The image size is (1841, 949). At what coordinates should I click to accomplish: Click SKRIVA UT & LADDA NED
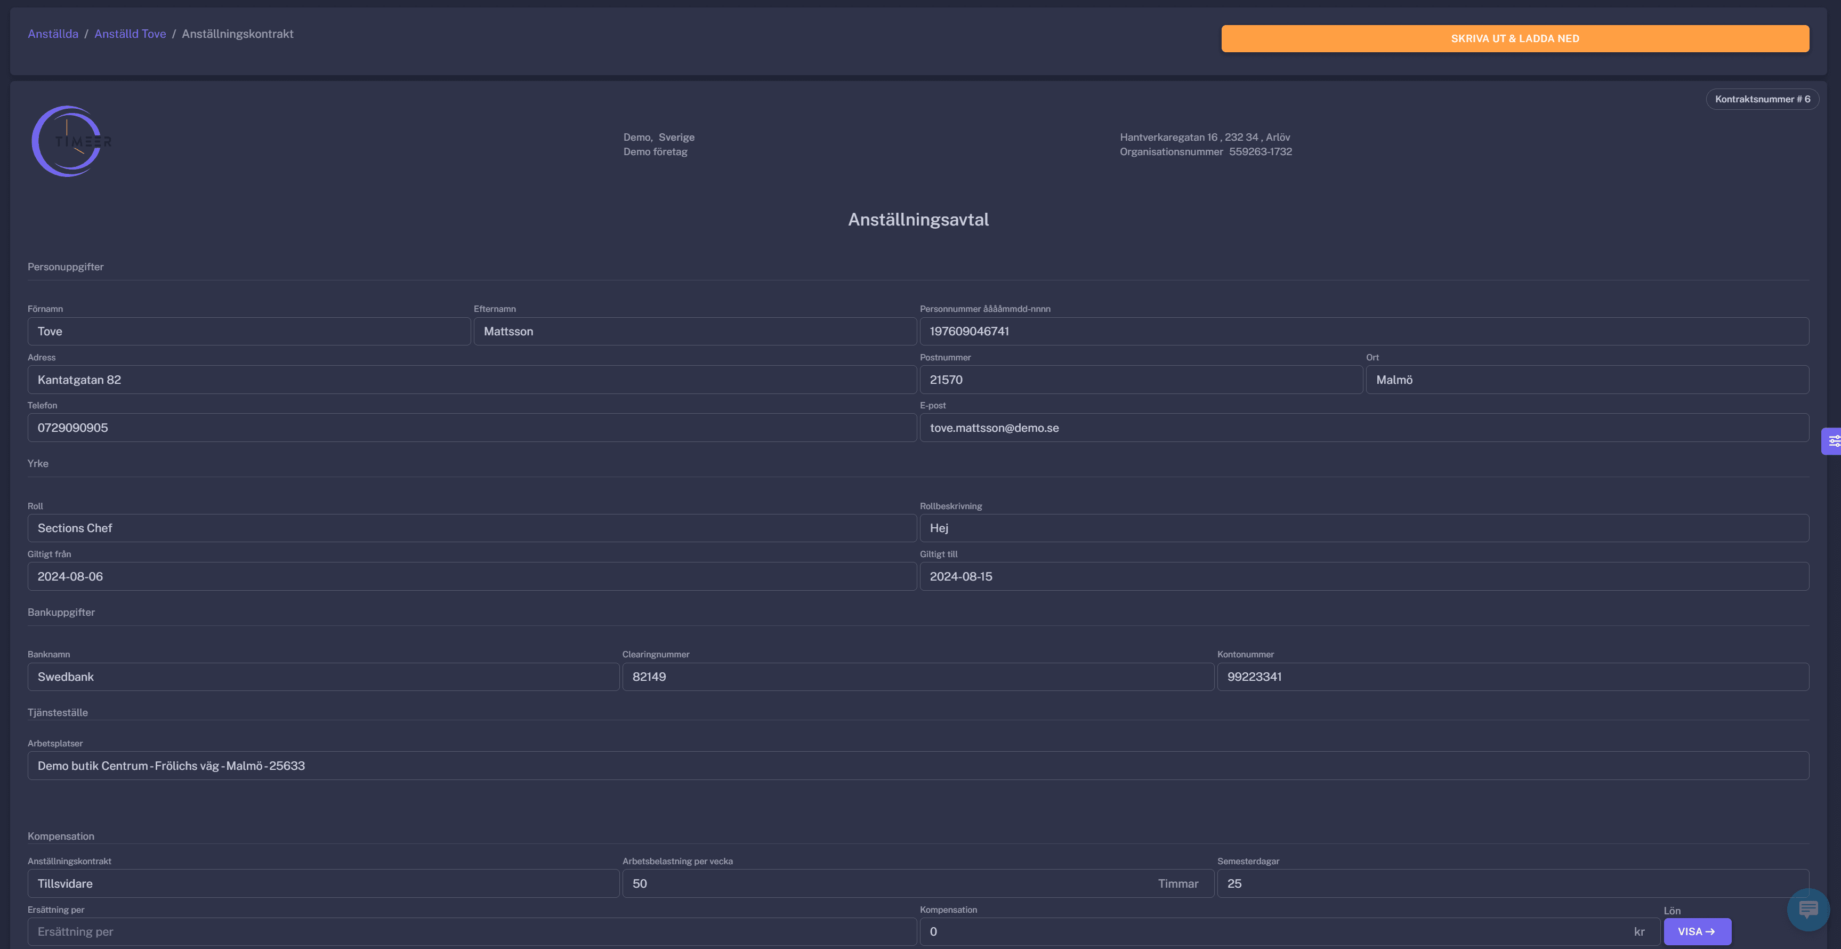click(x=1515, y=38)
